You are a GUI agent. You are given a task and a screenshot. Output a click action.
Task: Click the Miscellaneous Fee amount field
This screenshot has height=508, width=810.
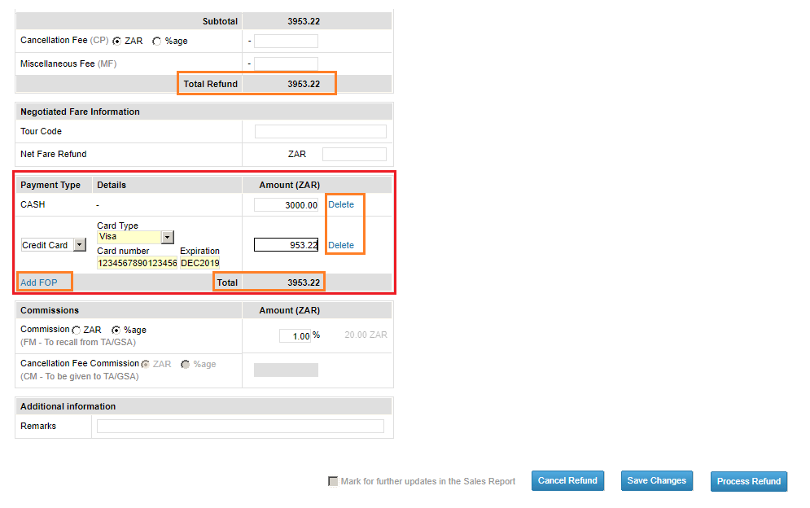pyautogui.click(x=286, y=63)
